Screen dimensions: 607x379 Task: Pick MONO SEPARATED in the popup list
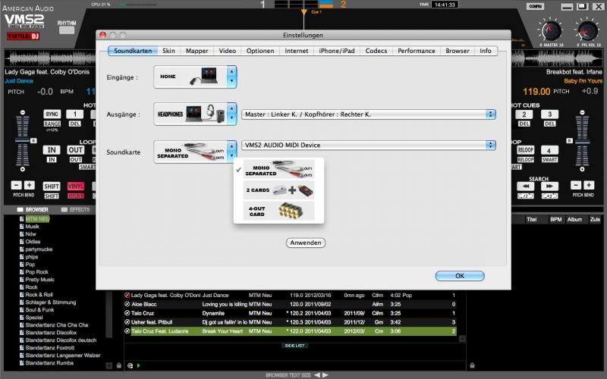pos(278,170)
